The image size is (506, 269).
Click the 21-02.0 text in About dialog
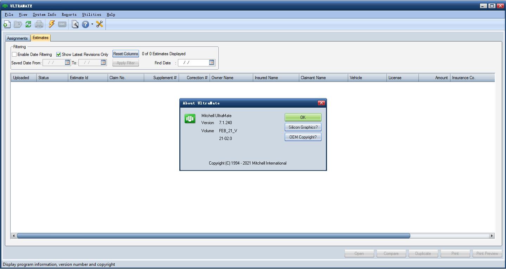click(x=225, y=139)
